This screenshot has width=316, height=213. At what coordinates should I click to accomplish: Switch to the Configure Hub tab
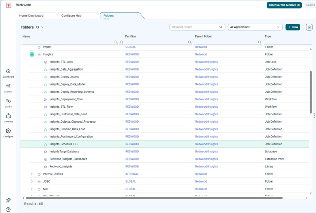[71, 15]
